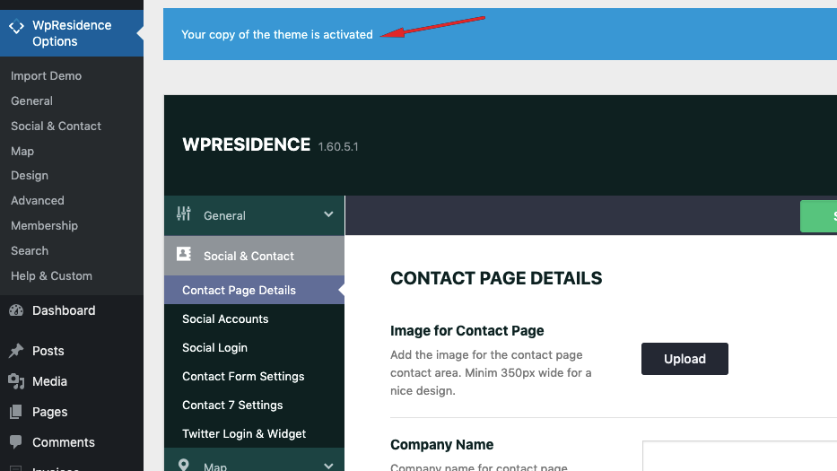Click the Image for Contact Page label
Image resolution: width=837 pixels, height=471 pixels.
pyautogui.click(x=467, y=330)
